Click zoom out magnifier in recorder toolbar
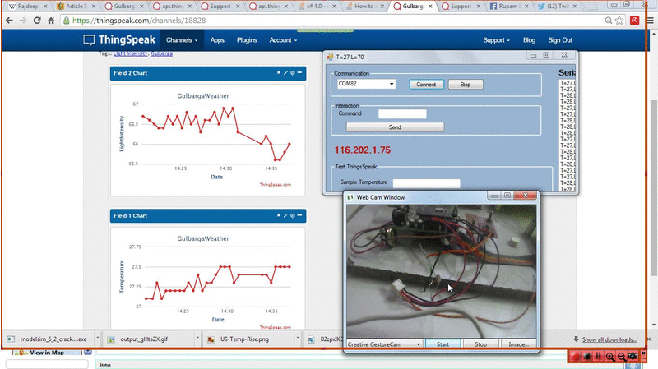The width and height of the screenshot is (658, 369). click(x=622, y=357)
